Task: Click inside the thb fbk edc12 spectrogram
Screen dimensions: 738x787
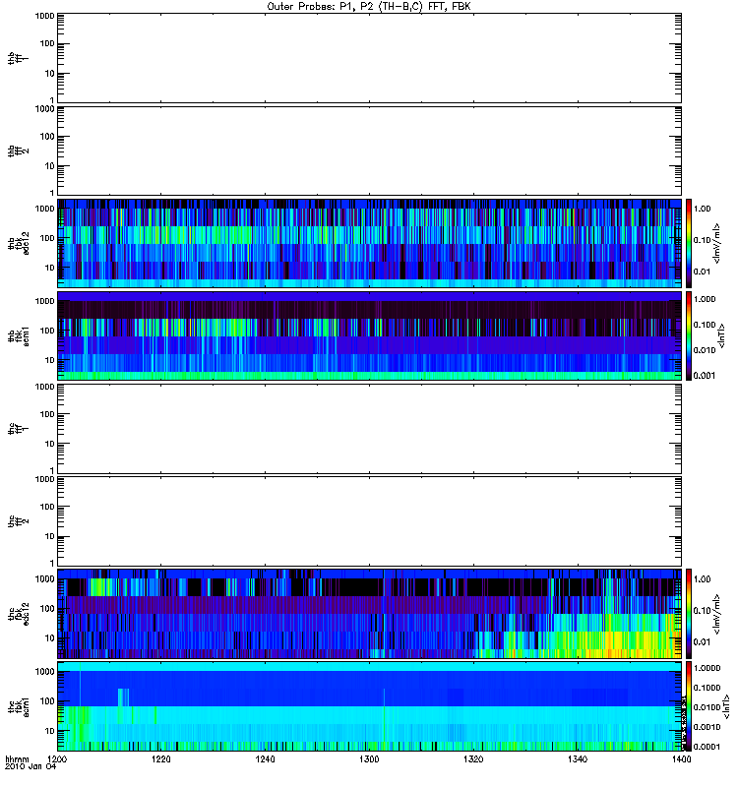Action: pos(370,243)
